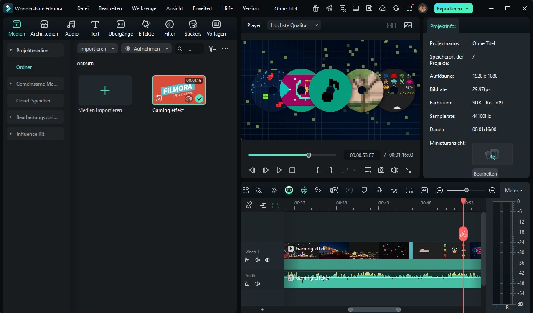This screenshot has width=533, height=313.
Task: Stop the playback
Action: coord(292,170)
